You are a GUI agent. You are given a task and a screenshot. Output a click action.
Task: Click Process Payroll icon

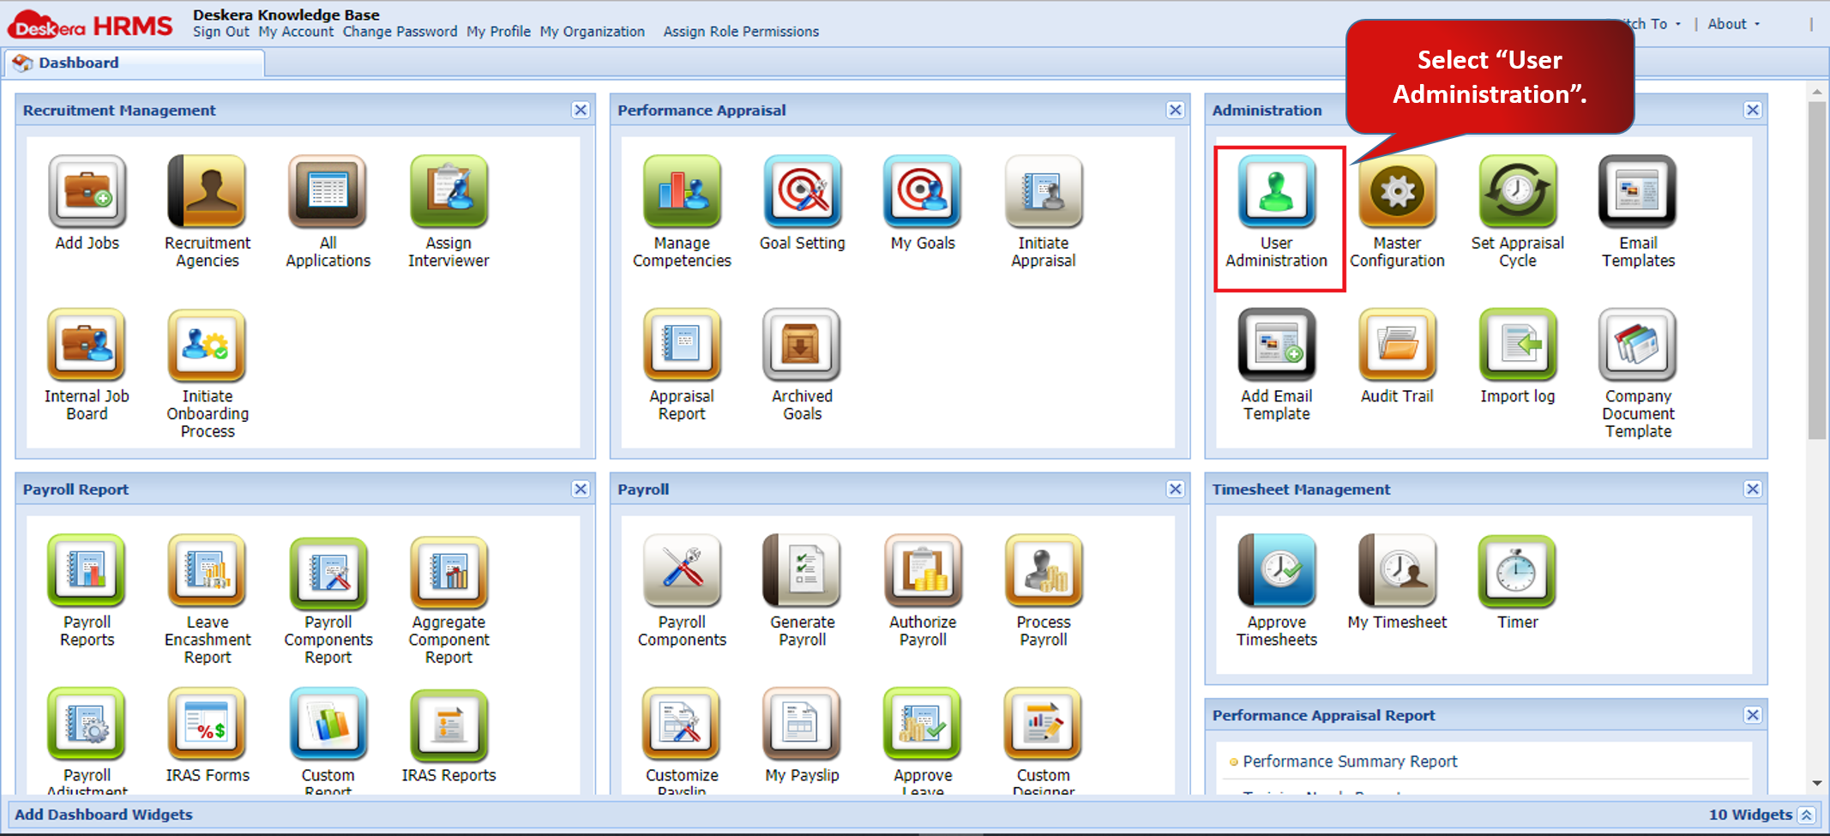(1044, 570)
